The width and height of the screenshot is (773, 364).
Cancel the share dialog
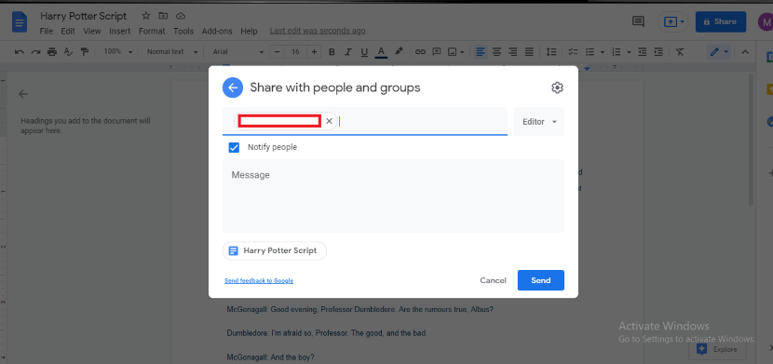tap(493, 280)
